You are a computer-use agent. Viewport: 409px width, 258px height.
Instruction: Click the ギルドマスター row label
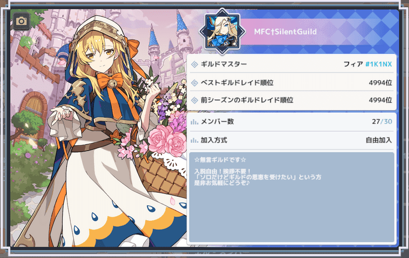tap(223, 64)
